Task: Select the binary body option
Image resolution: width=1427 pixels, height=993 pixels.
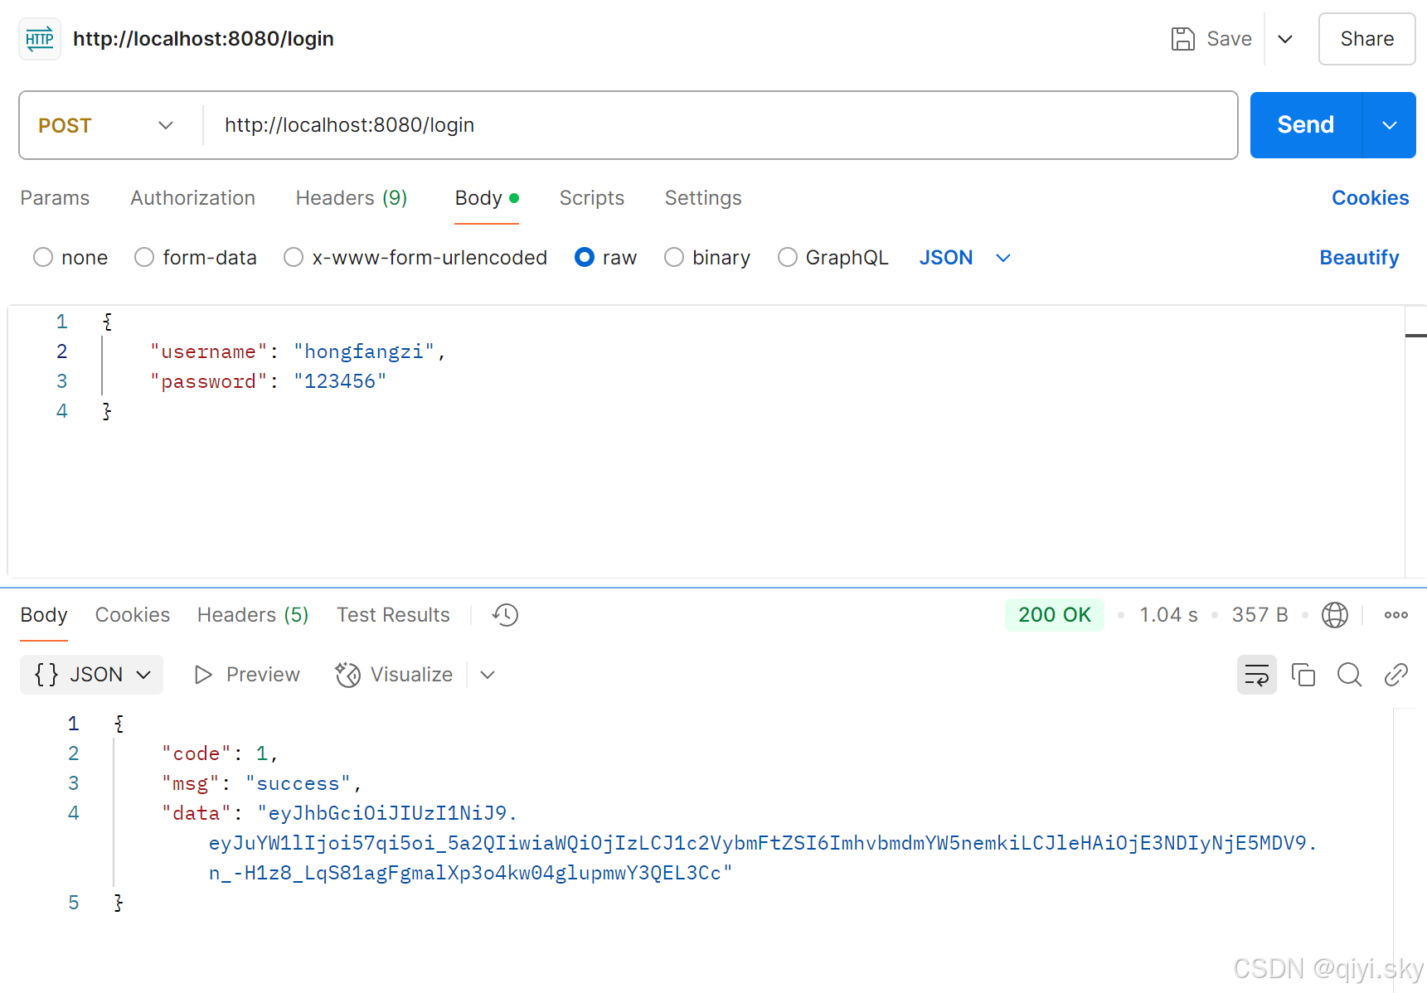Action: click(x=674, y=258)
